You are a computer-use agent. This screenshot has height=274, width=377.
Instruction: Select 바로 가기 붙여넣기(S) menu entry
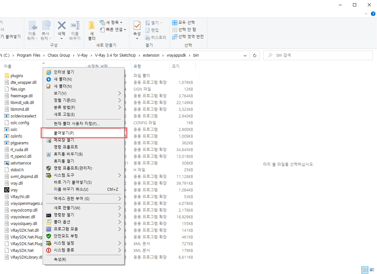click(x=84, y=182)
